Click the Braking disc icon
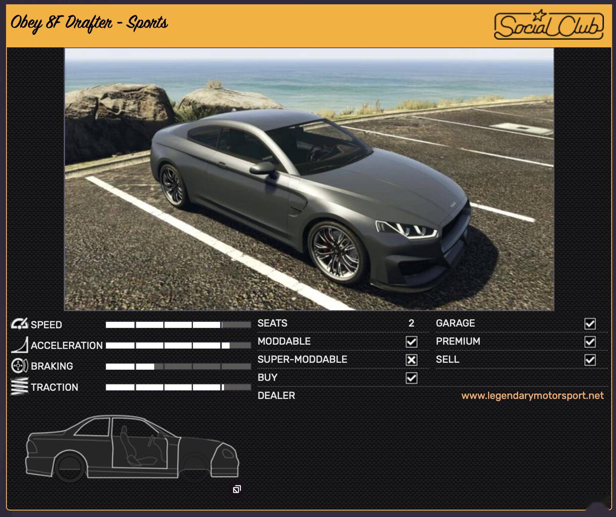The image size is (616, 517). (x=19, y=365)
